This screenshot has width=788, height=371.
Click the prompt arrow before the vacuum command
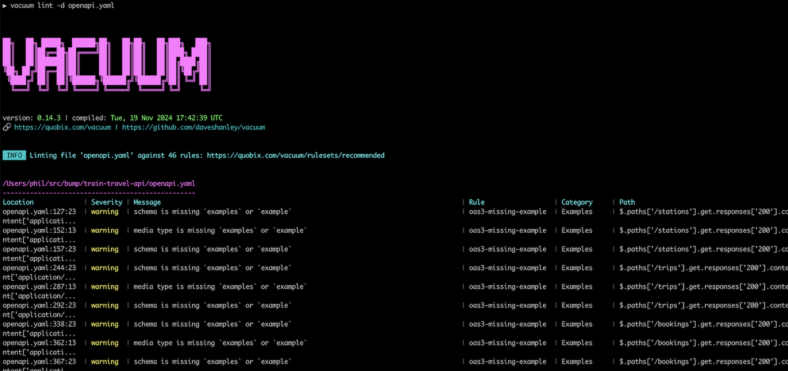coord(5,6)
